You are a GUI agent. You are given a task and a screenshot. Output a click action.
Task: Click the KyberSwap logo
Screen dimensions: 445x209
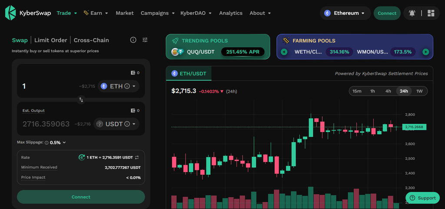[x=28, y=13]
